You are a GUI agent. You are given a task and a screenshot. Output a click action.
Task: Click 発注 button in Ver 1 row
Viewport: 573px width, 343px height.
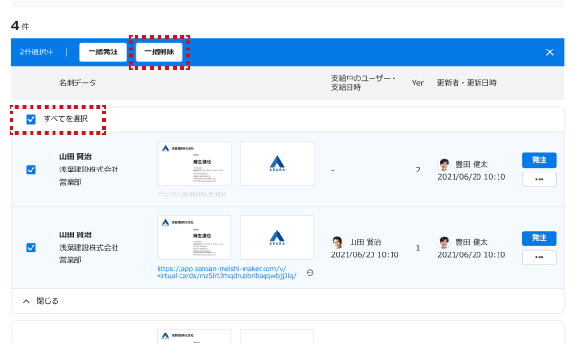pyautogui.click(x=539, y=238)
